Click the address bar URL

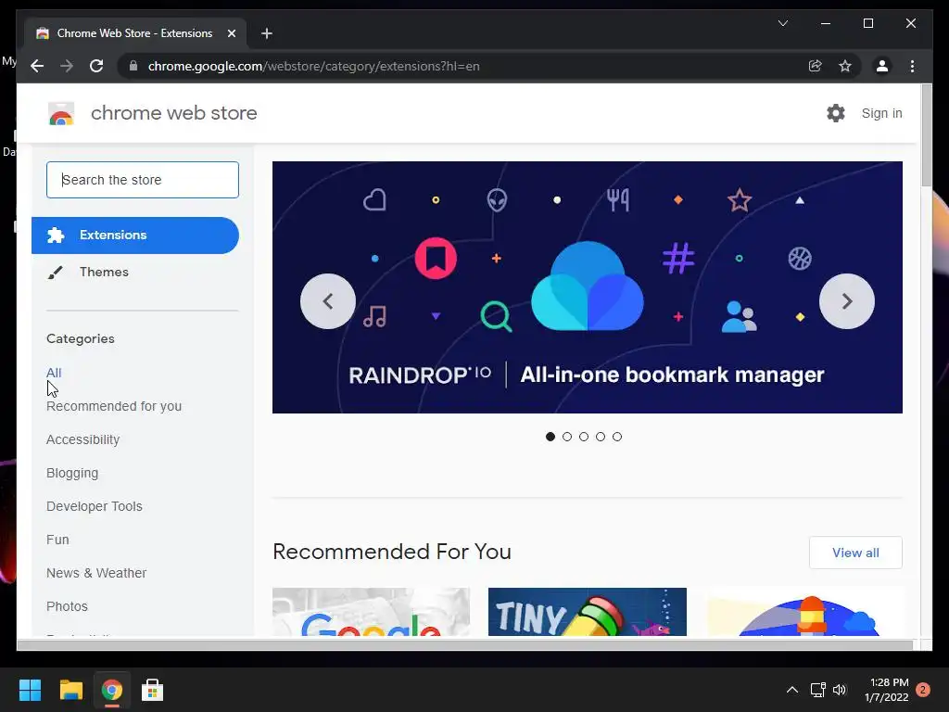coord(313,66)
